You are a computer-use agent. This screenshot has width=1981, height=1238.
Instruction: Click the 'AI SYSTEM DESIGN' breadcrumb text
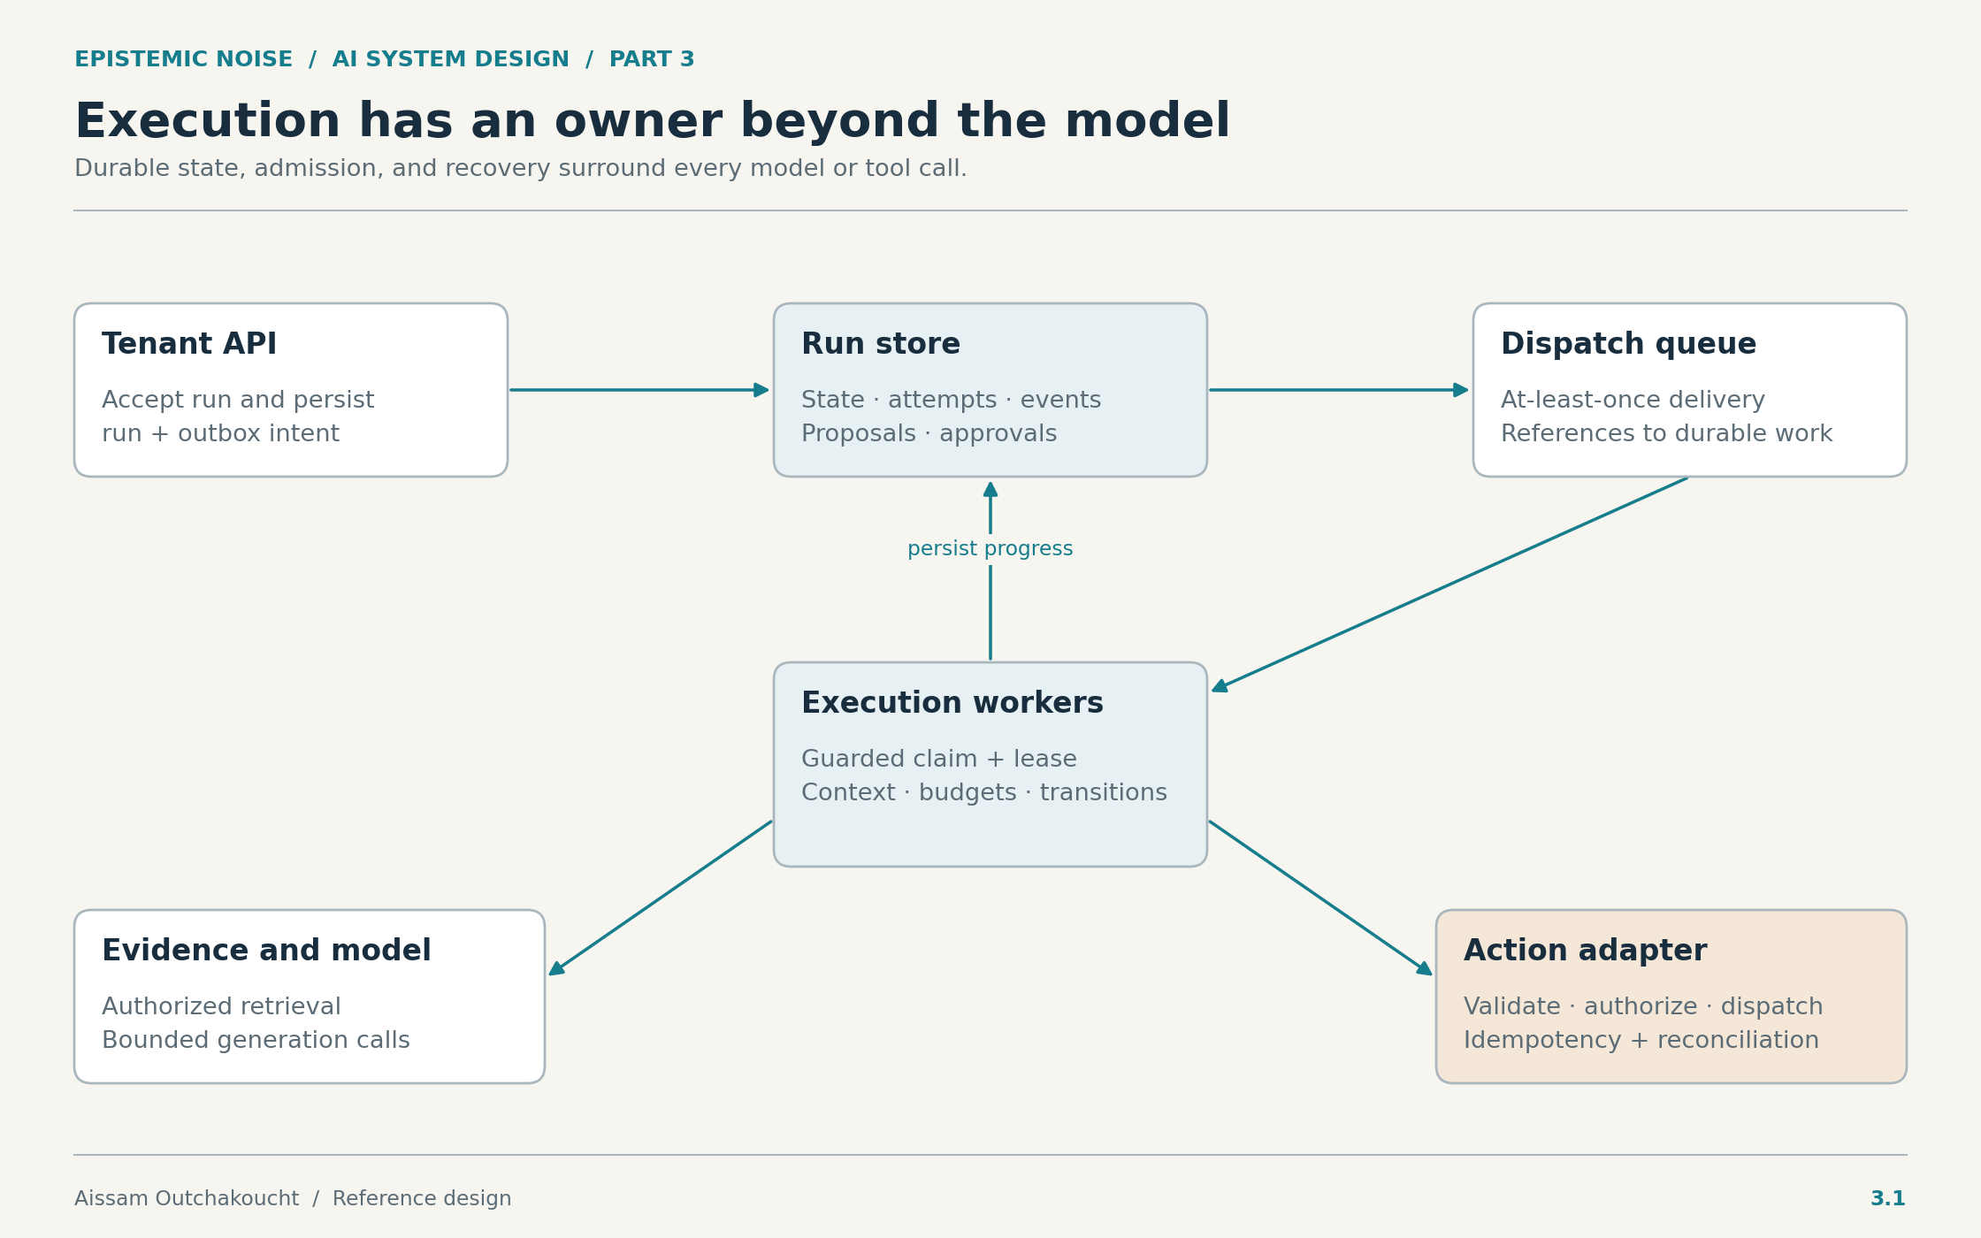click(451, 59)
